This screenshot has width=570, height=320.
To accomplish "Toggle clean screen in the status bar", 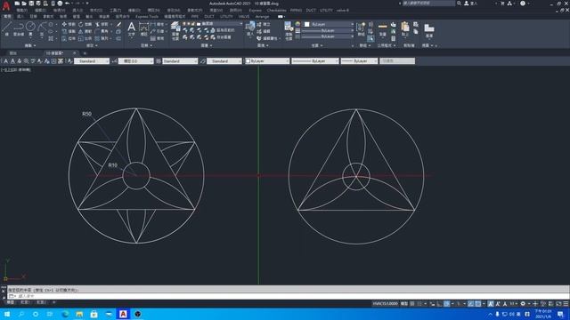I will pos(558,304).
